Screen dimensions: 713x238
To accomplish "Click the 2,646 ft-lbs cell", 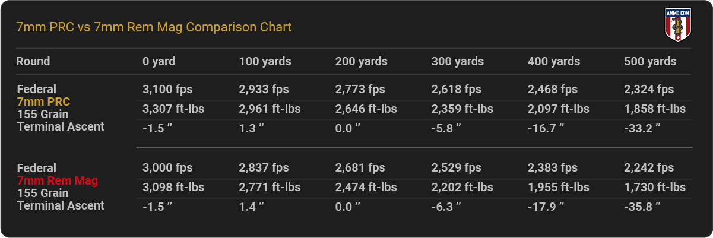I will pyautogui.click(x=366, y=109).
